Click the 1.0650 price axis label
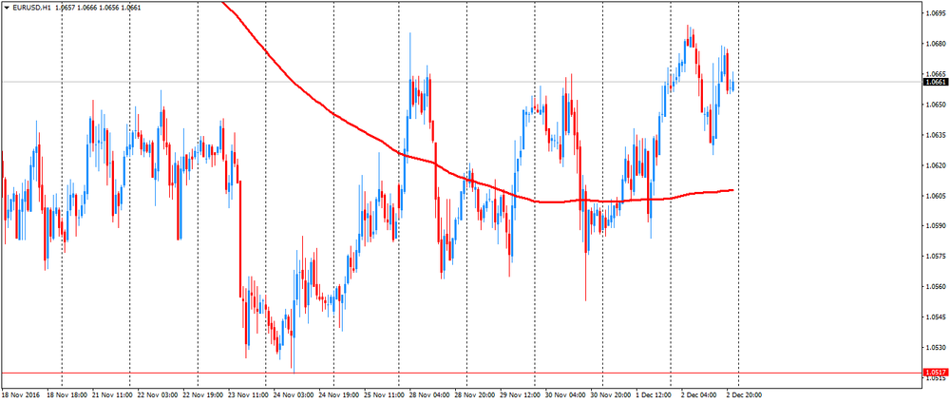Viewport: 950px width, 403px height. (x=935, y=105)
